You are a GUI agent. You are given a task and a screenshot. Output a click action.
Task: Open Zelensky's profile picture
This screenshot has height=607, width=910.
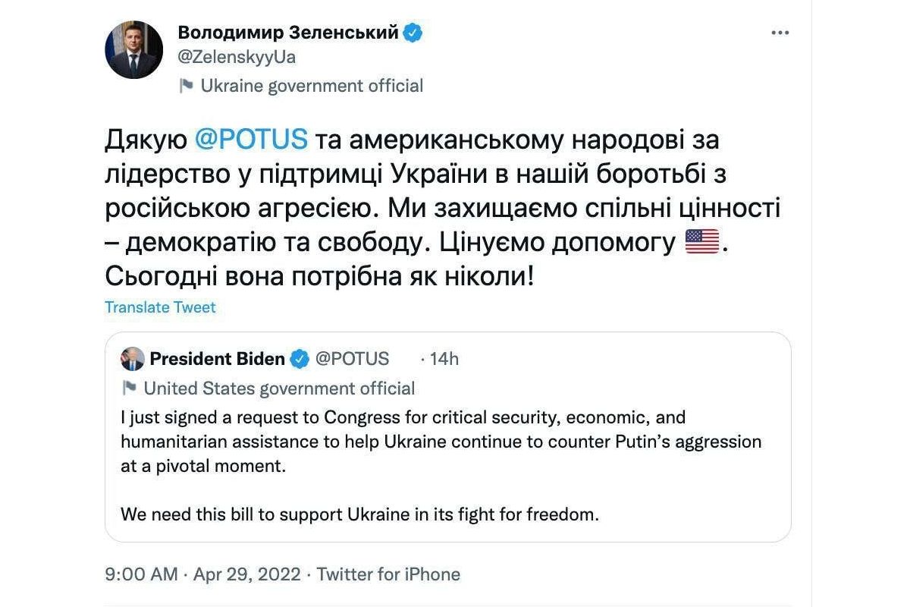pyautogui.click(x=133, y=50)
